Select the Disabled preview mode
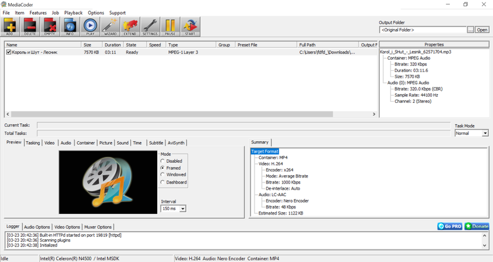Image resolution: width=493 pixels, height=262 pixels. (x=162, y=161)
